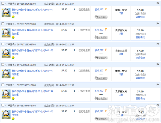Open product title link in order 597883523318708
The image size is (161, 123).
[x=32, y=93]
